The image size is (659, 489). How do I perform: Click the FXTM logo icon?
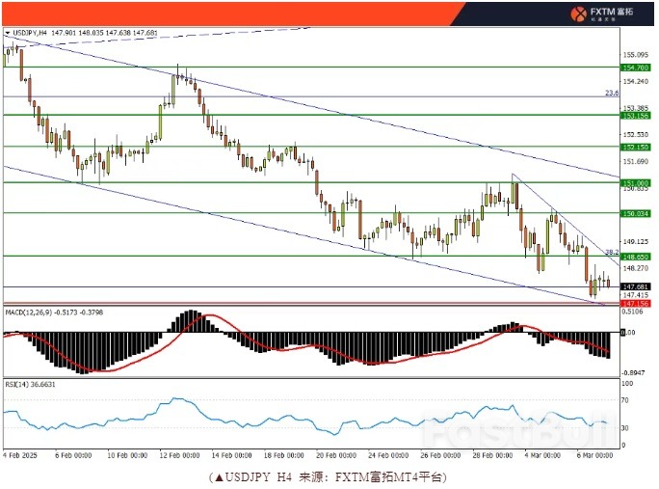(579, 14)
